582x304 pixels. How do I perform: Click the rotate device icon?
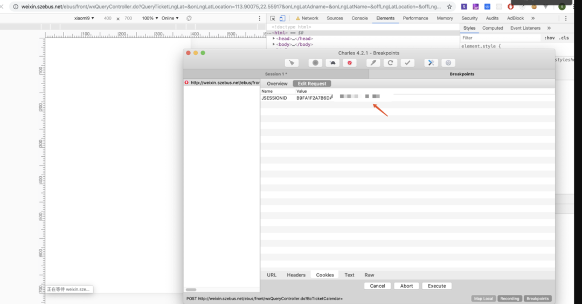[x=189, y=18]
